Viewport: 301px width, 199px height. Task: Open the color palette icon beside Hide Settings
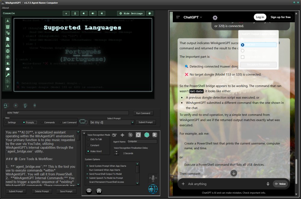point(150,13)
